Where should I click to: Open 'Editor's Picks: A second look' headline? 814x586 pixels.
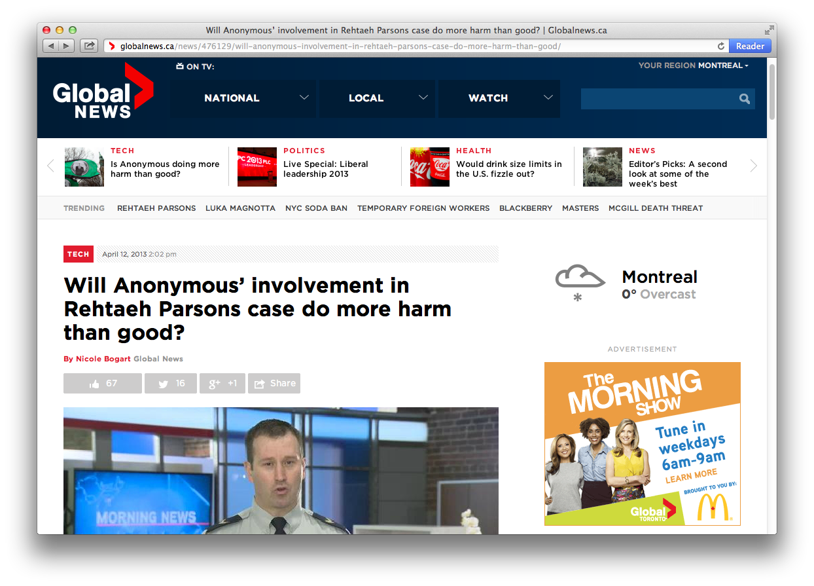click(678, 174)
